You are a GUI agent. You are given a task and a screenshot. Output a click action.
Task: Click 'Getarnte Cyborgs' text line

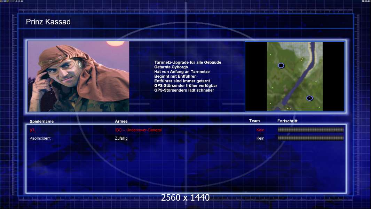[x=171, y=67]
